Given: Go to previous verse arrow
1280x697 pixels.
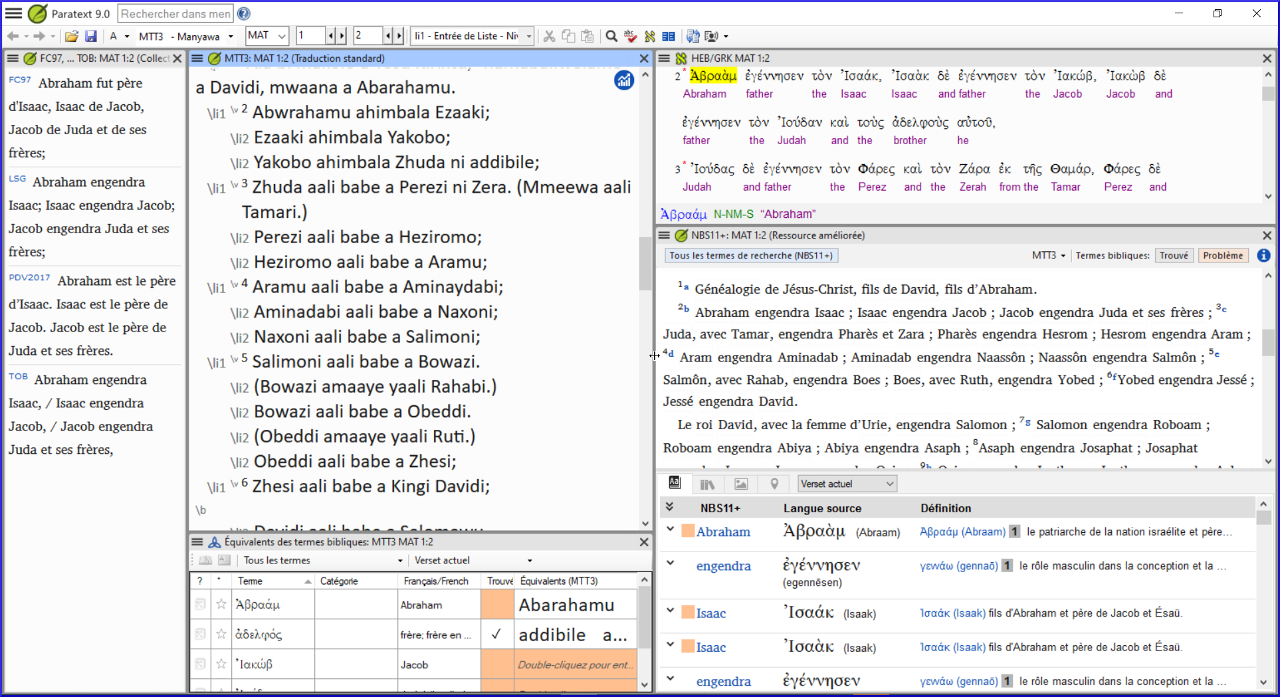Looking at the screenshot, I should [x=389, y=35].
